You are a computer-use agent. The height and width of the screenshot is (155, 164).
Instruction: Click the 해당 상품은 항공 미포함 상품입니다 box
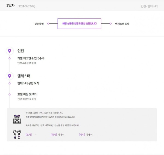point(79,24)
